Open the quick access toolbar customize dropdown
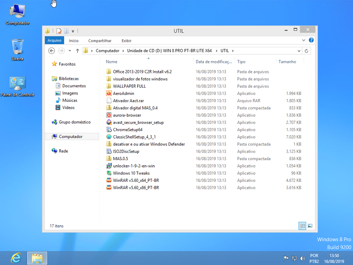This screenshot has width=353, height=265. 73,31
